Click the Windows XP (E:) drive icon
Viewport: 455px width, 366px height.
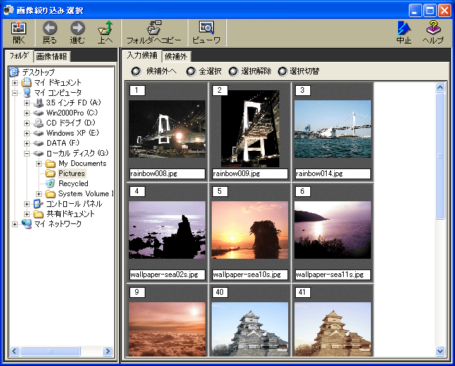click(39, 133)
